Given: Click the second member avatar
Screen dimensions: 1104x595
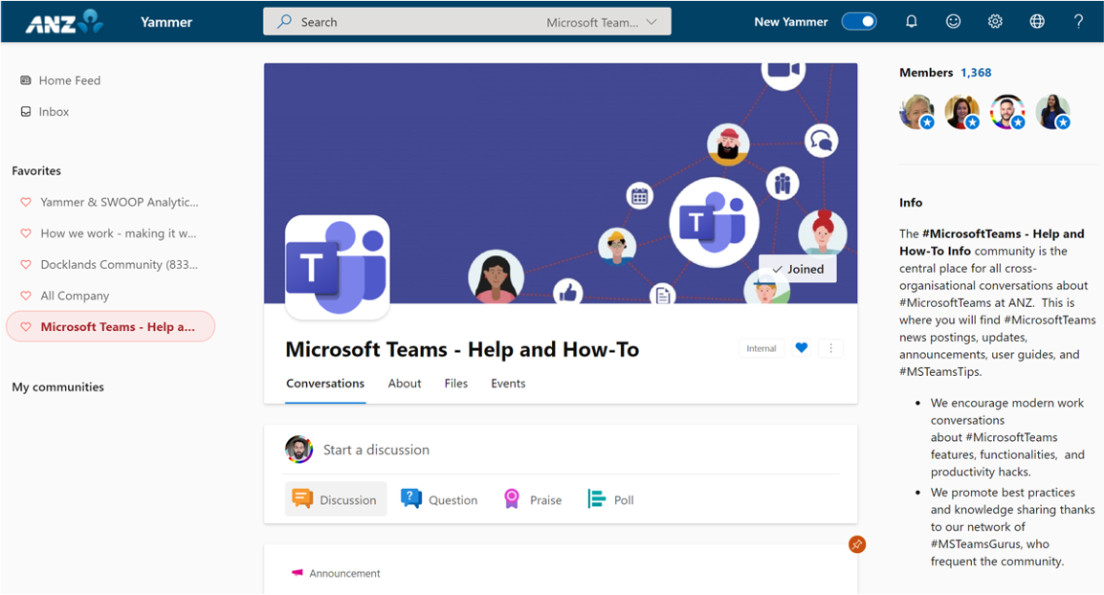Looking at the screenshot, I should pos(961,111).
